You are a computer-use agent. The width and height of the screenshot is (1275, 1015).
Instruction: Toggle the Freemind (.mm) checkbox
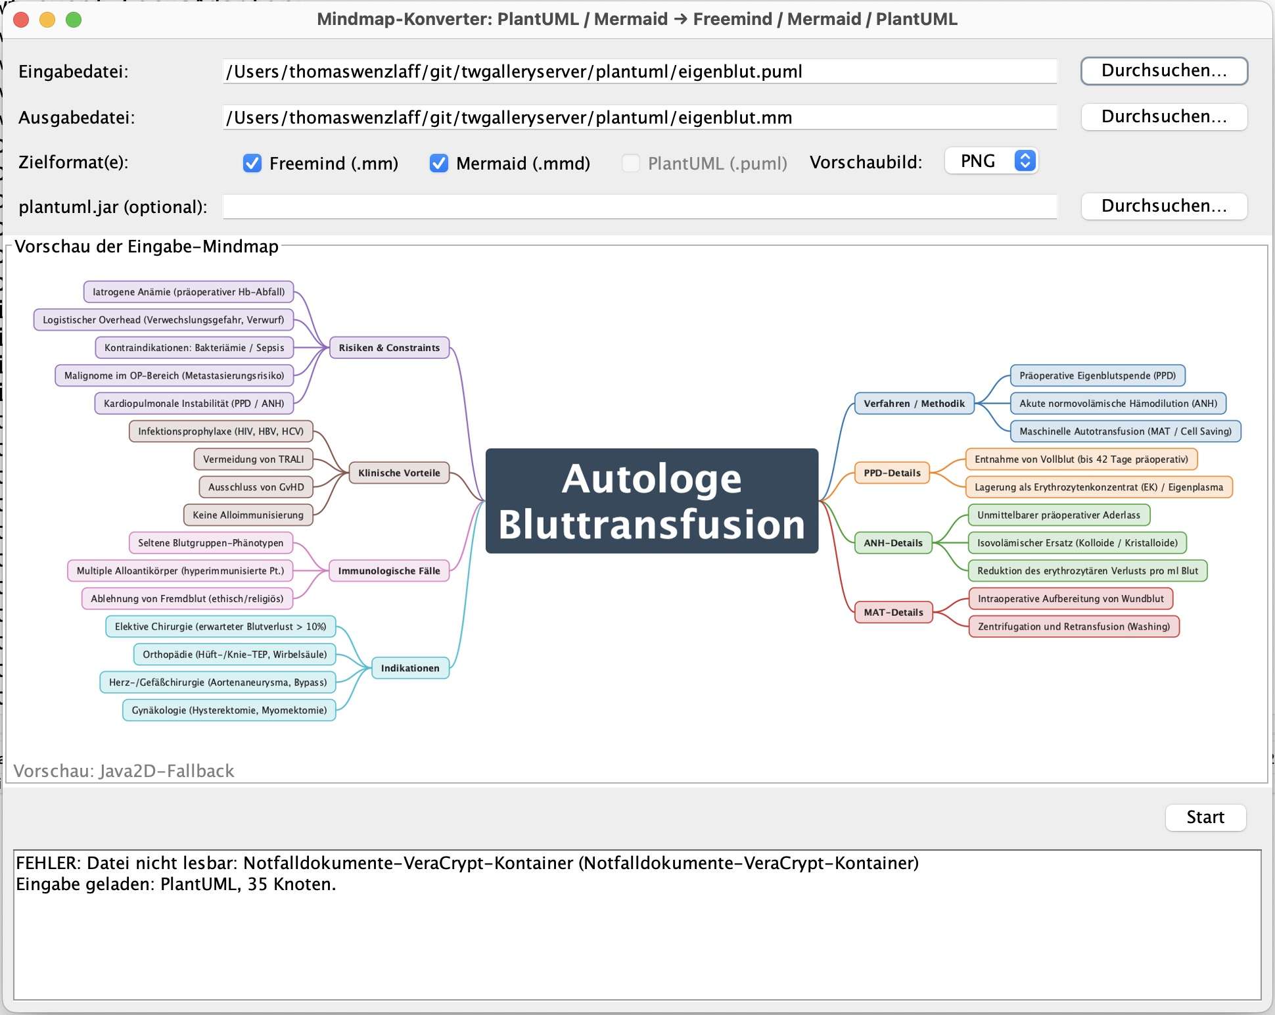click(252, 163)
